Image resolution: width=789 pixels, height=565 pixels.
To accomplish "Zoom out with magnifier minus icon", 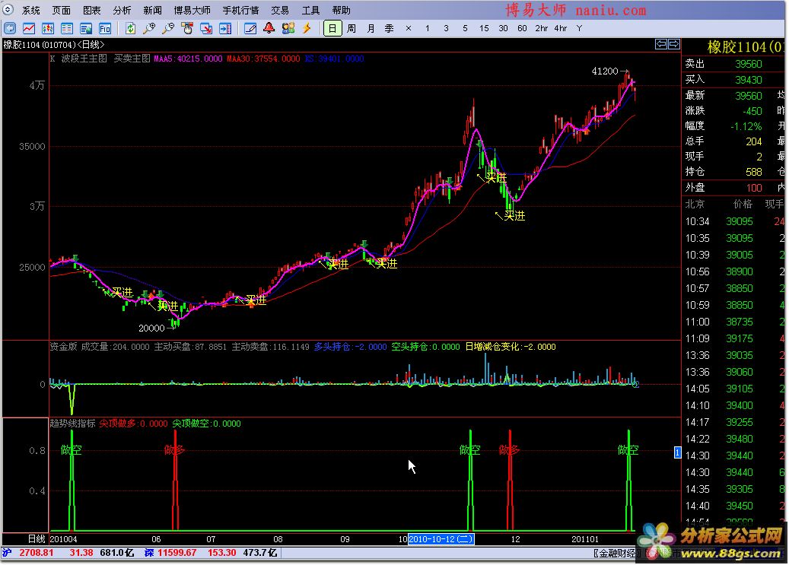I will click(168, 29).
